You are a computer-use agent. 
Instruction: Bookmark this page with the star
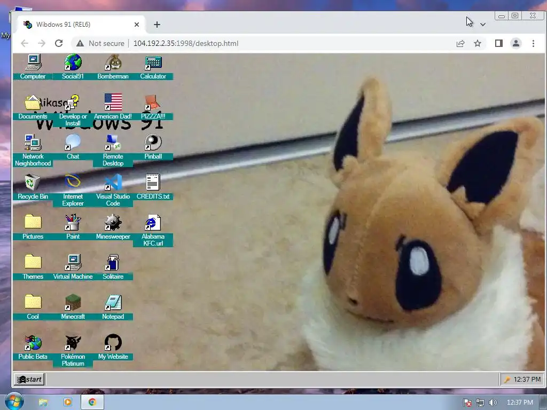pos(478,43)
